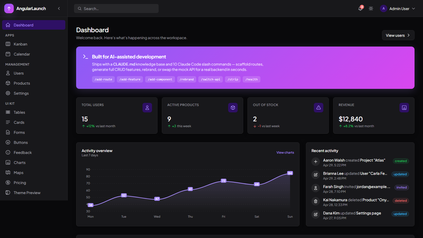Click the invited badge
This screenshot has width=423, height=238.
pyautogui.click(x=402, y=187)
